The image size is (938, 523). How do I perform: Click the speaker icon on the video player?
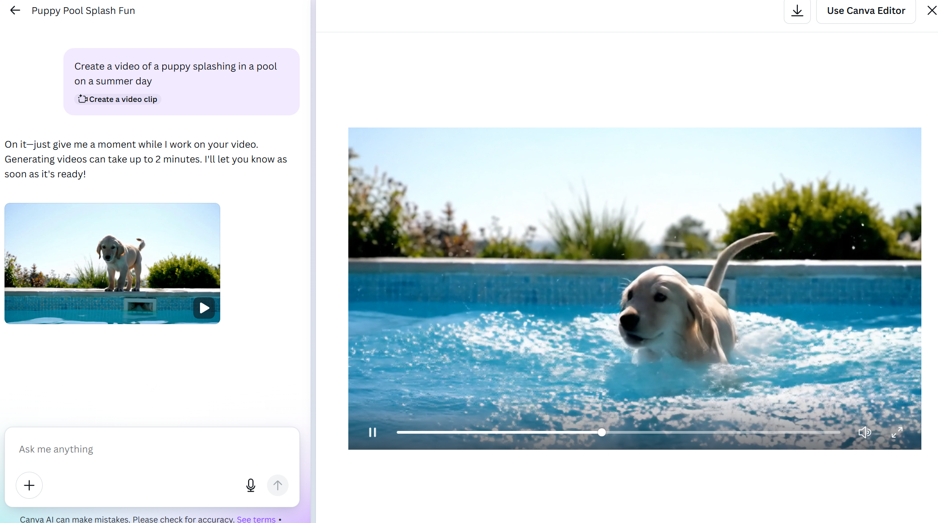(x=864, y=432)
